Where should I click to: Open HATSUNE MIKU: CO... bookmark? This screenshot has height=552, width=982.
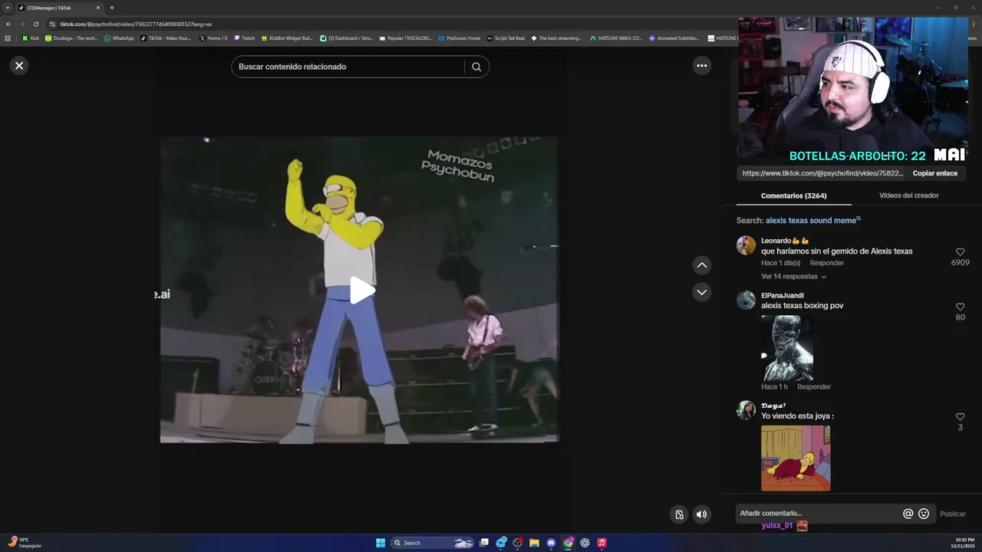[616, 38]
